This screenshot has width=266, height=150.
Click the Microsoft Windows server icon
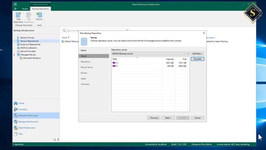tap(21, 58)
